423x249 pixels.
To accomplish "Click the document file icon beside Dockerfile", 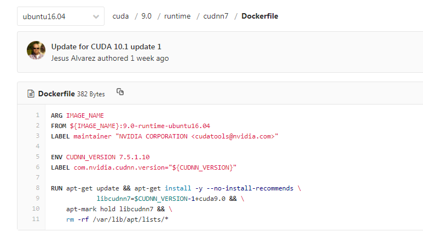I will point(31,94).
